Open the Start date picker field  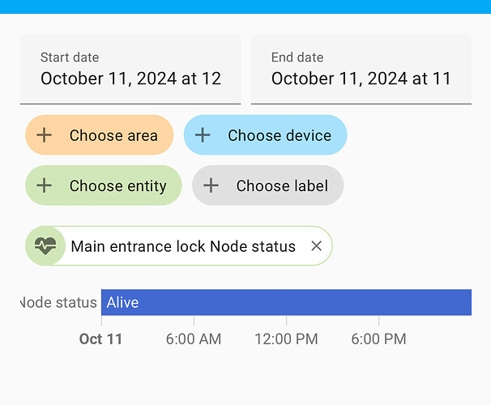click(x=130, y=70)
